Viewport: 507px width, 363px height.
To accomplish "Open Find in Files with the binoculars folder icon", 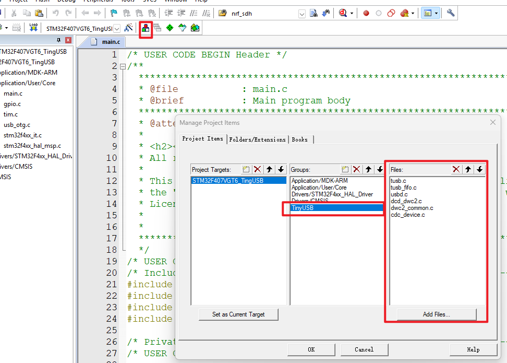I will 222,13.
